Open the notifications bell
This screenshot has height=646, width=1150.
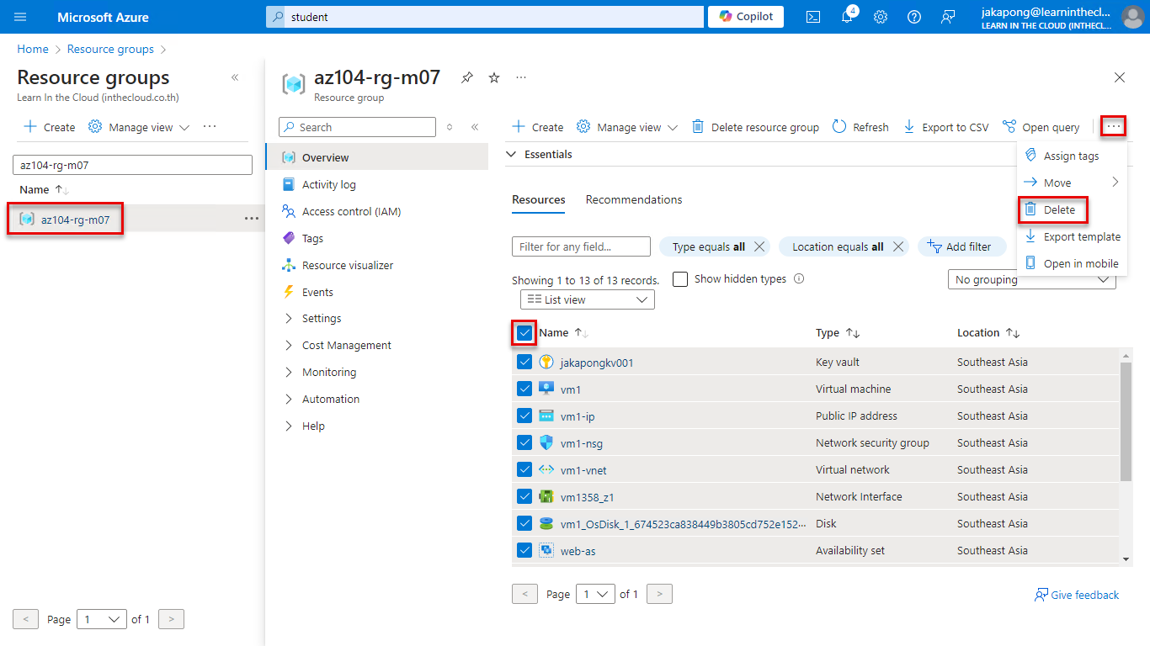click(847, 17)
